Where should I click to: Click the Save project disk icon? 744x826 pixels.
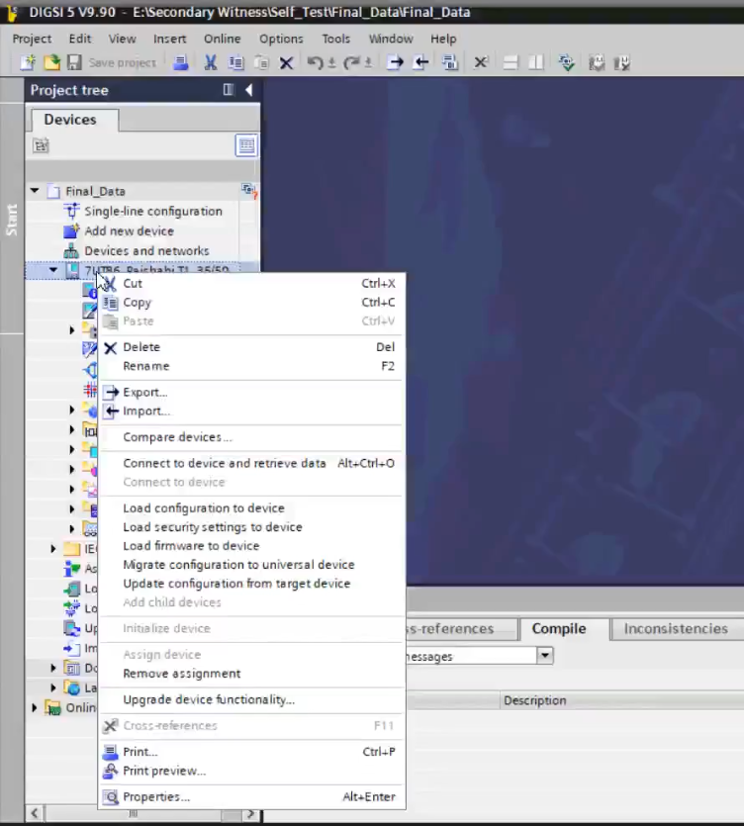(x=74, y=62)
